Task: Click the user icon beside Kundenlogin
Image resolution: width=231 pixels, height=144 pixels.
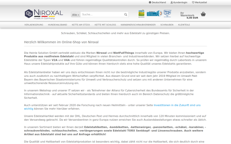Action: coord(172,2)
